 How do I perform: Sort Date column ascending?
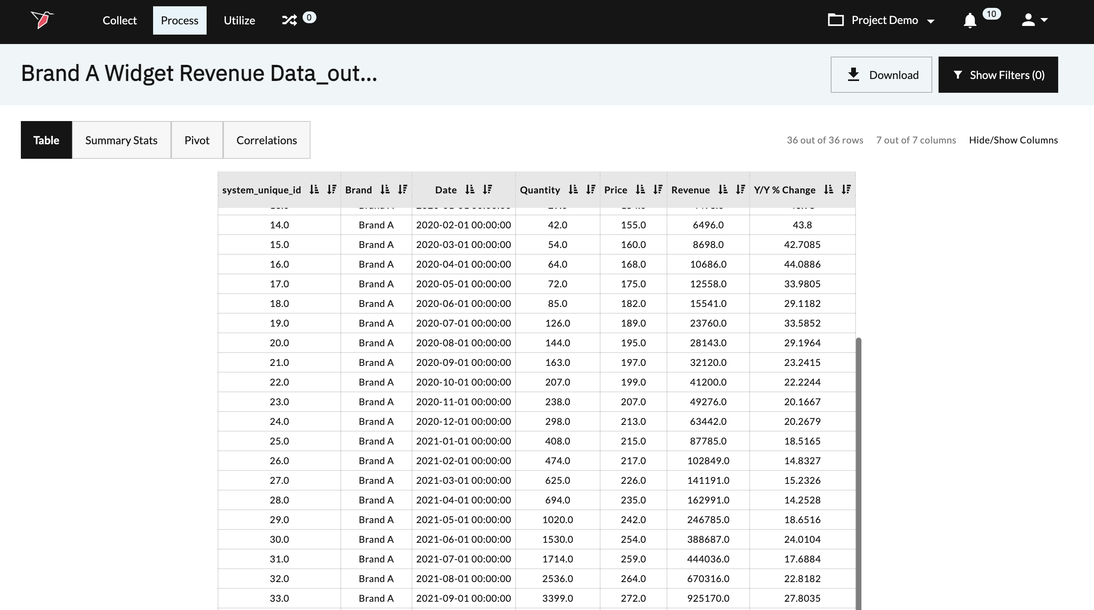click(x=469, y=189)
